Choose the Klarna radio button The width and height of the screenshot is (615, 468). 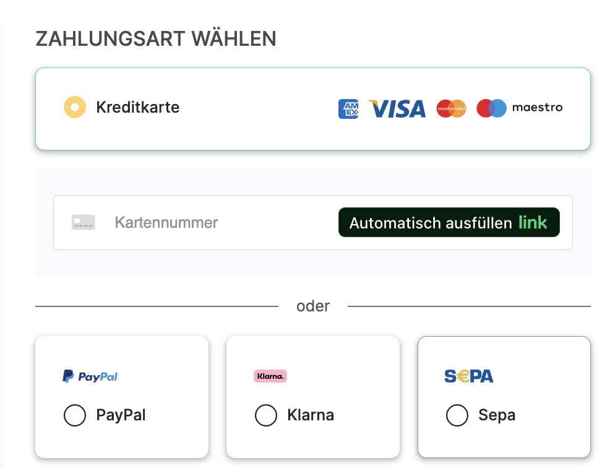tap(266, 415)
